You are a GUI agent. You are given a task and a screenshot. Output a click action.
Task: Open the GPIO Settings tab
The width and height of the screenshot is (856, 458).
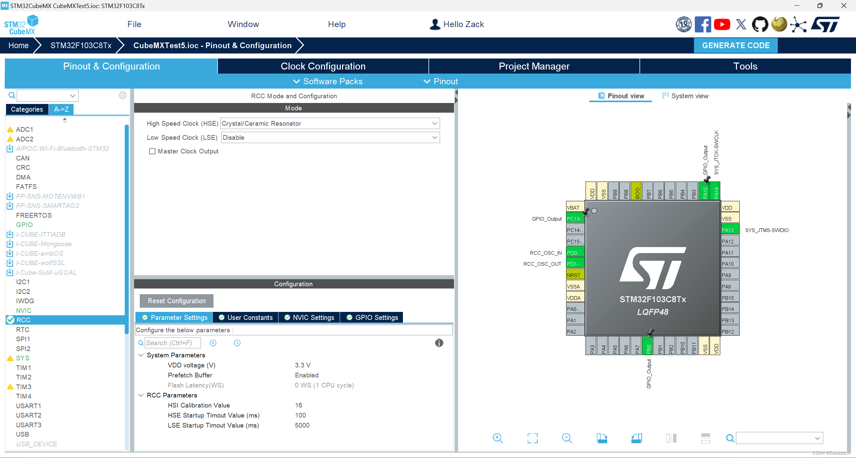(372, 318)
